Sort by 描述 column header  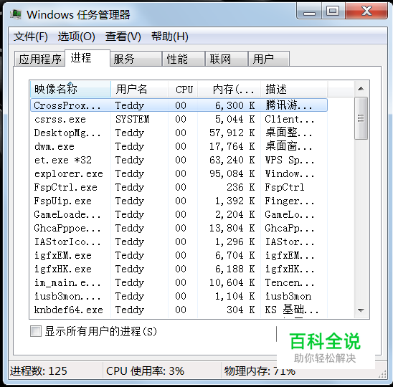pyautogui.click(x=294, y=89)
